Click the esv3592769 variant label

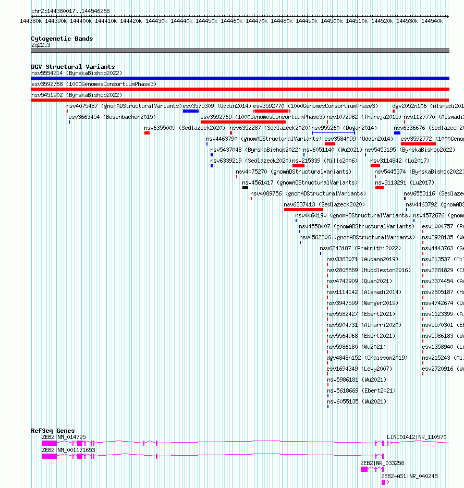263,117
